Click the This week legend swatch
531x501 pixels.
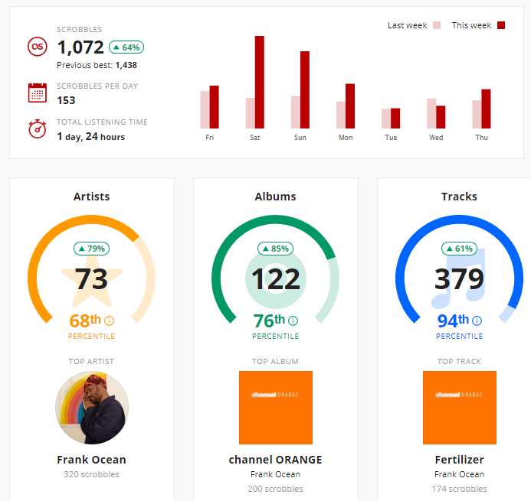(501, 25)
